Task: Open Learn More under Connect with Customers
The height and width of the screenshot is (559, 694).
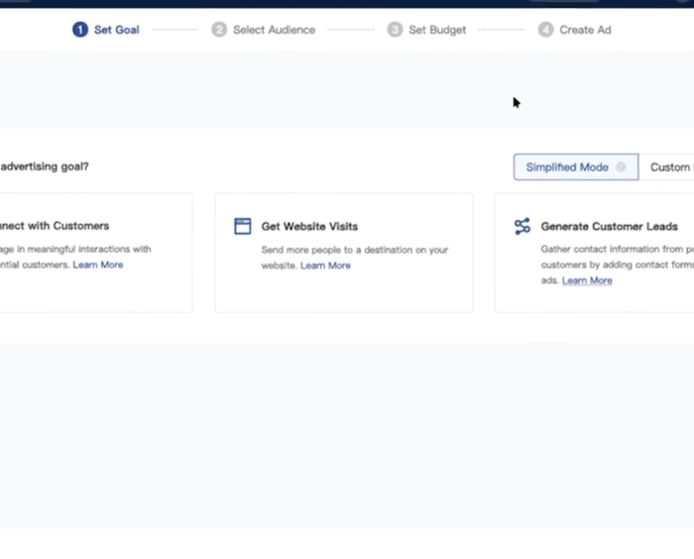Action: point(98,265)
